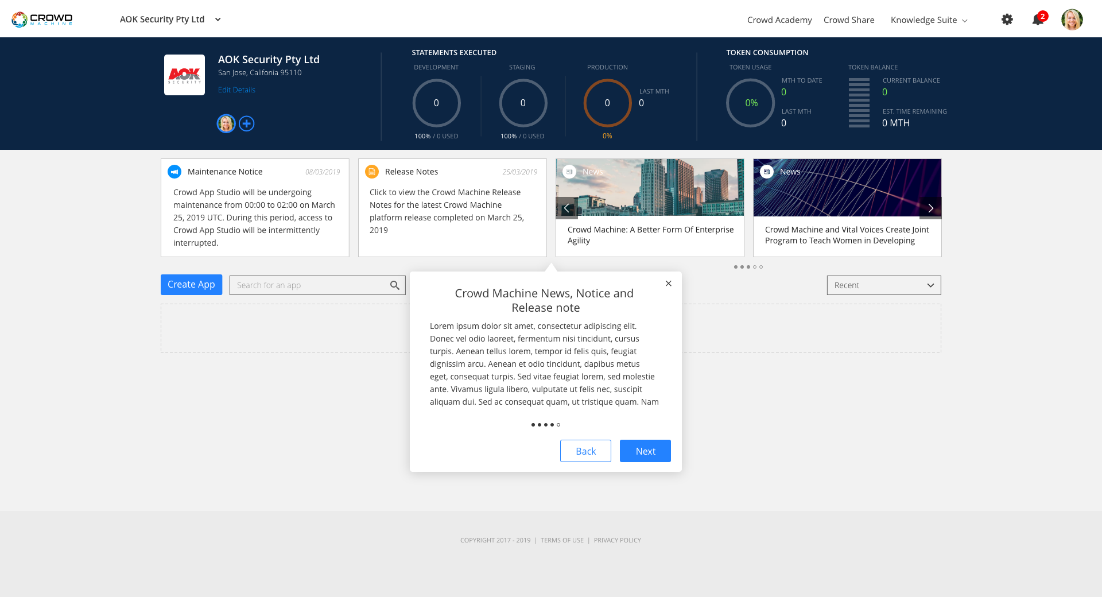1102x597 pixels.
Task: Open Crowd Academy
Action: point(779,20)
